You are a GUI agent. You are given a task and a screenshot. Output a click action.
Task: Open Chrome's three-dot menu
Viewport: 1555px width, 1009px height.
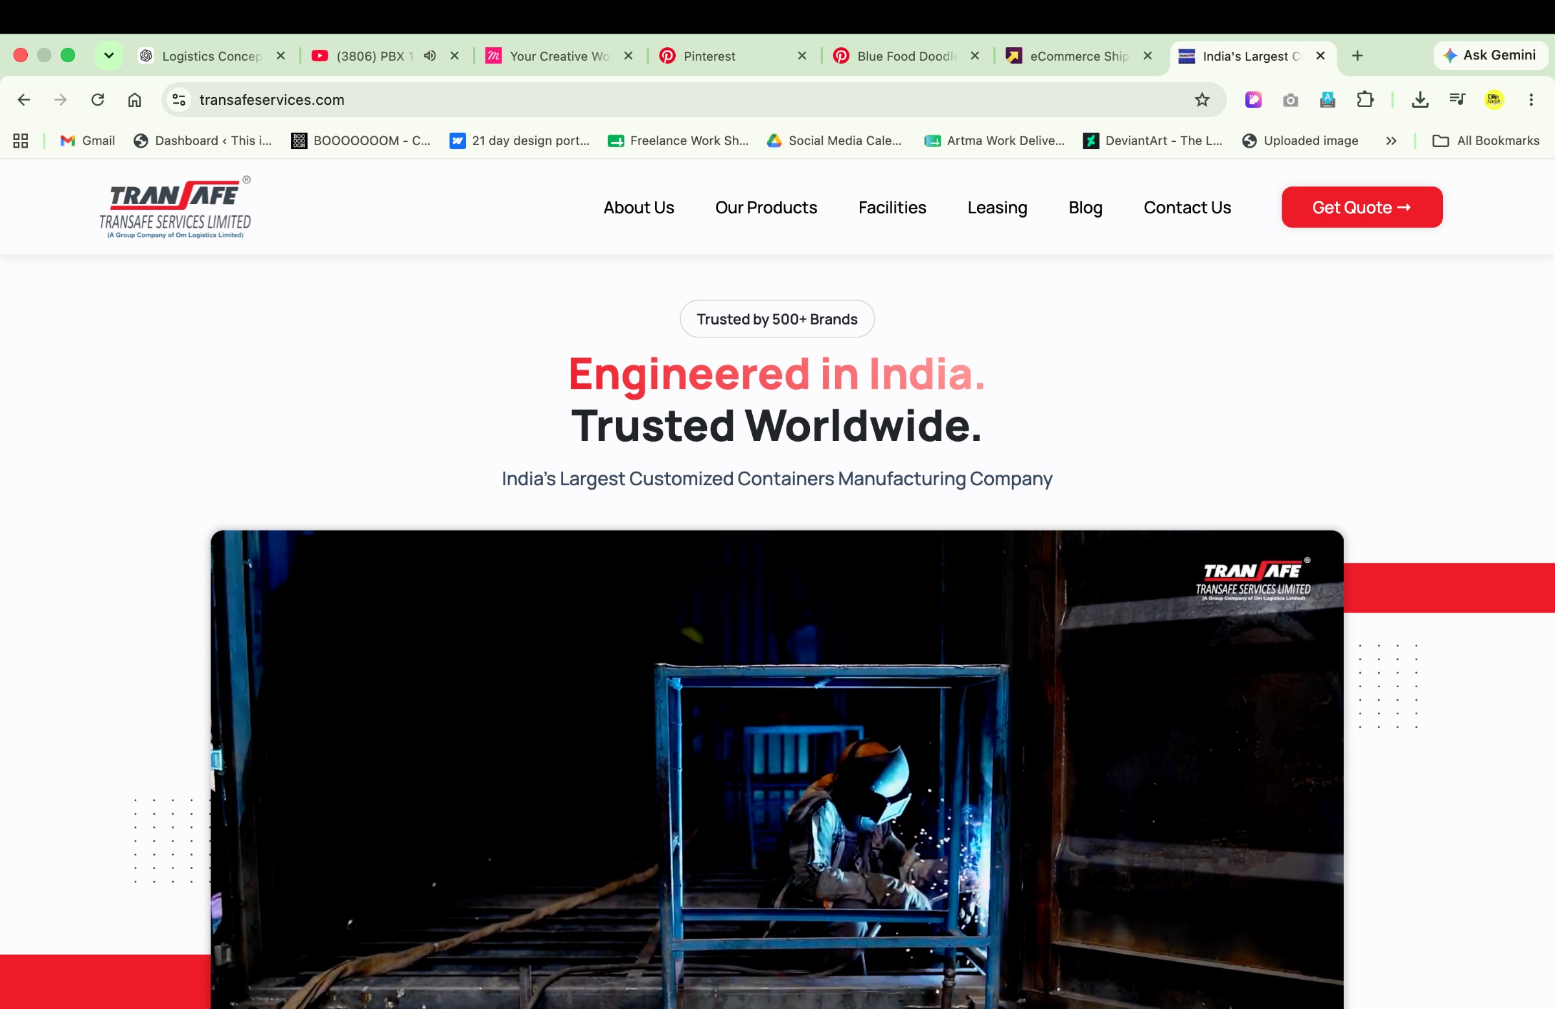1531,100
